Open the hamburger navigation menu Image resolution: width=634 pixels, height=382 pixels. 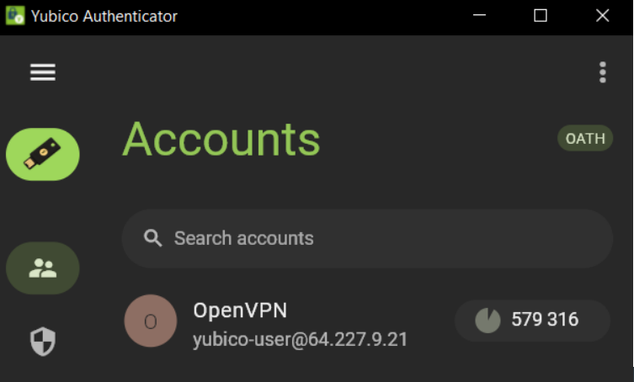point(43,72)
